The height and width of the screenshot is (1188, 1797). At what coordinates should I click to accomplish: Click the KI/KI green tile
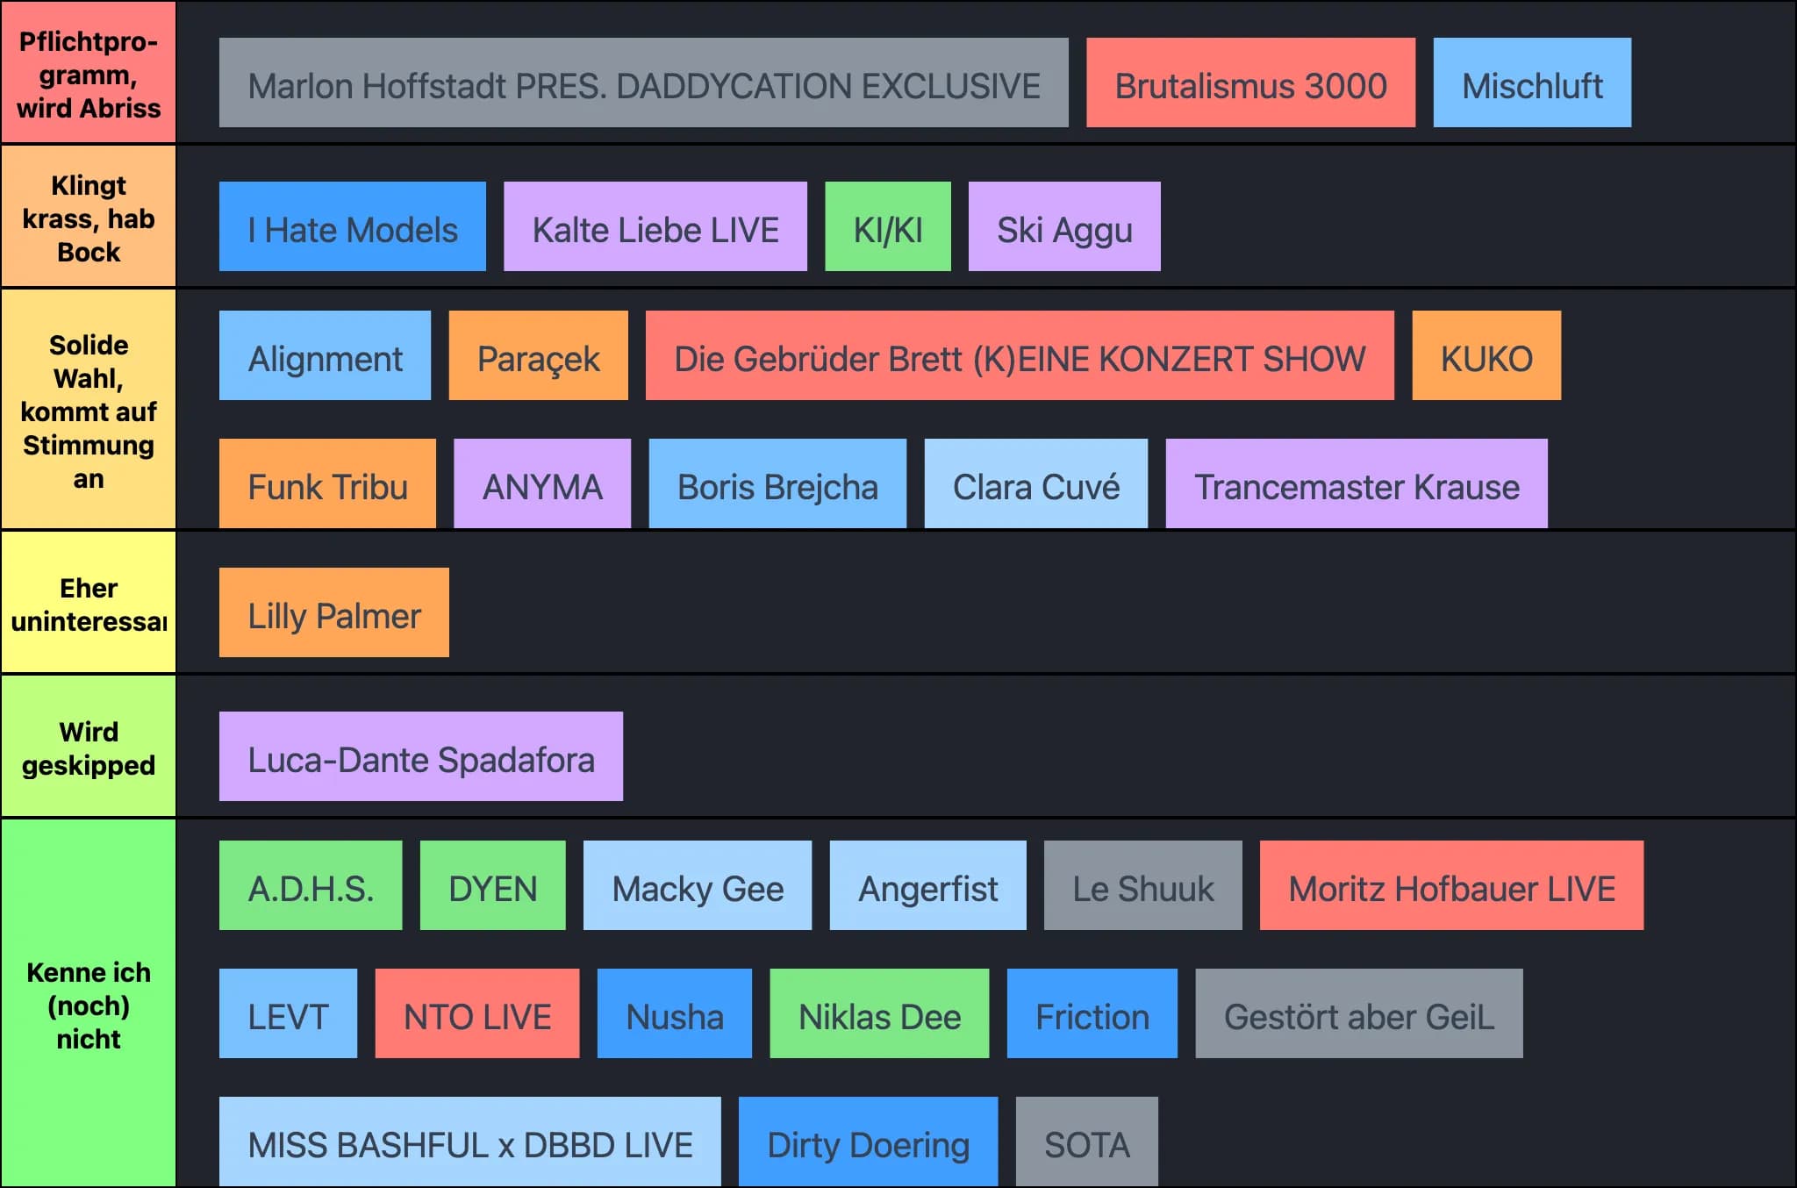click(x=887, y=228)
